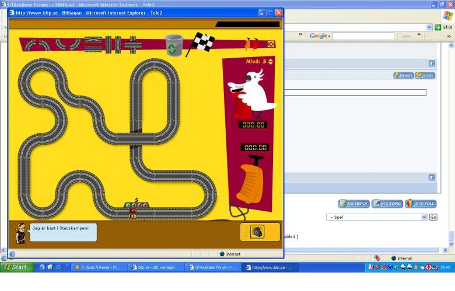
Task: Pick the horizontal straight track piece
Action: pyautogui.click(x=93, y=49)
